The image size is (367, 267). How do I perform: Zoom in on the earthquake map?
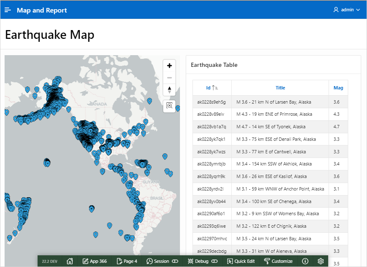(169, 66)
